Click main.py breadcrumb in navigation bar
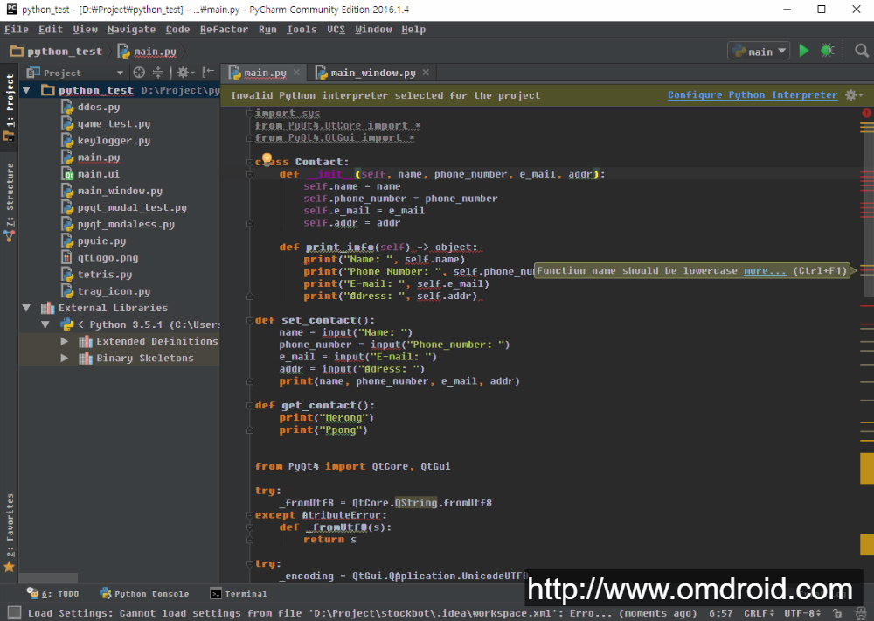 click(147, 52)
